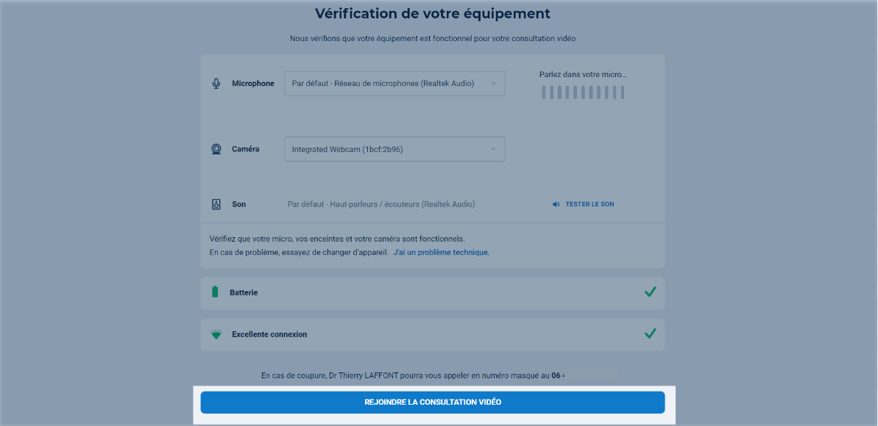Expand the camera list using its arrow
Viewport: 878px width, 426px height.
(x=494, y=149)
